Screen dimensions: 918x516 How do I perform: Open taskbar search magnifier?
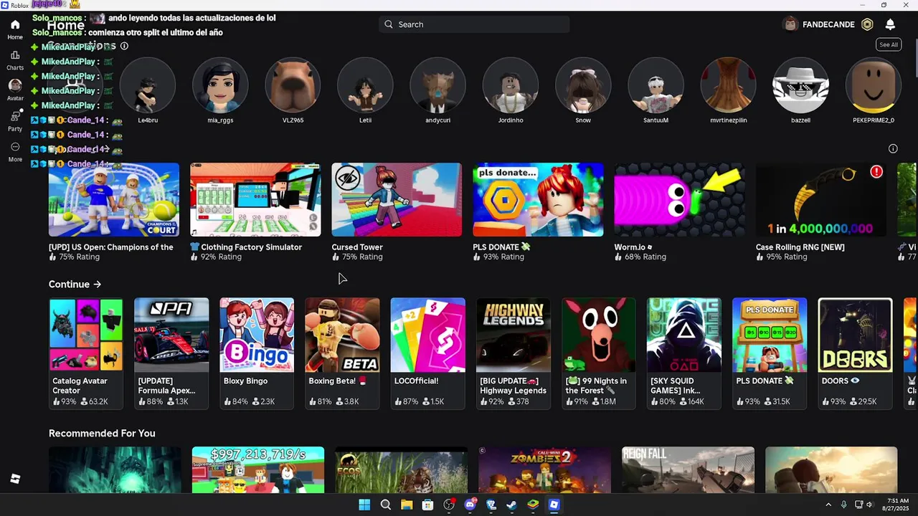point(386,505)
